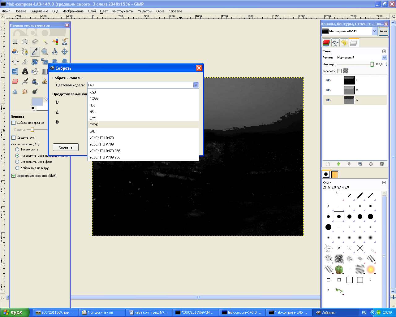Open the Цветовая модель combo box arrow
The height and width of the screenshot is (317, 396).
click(x=196, y=85)
